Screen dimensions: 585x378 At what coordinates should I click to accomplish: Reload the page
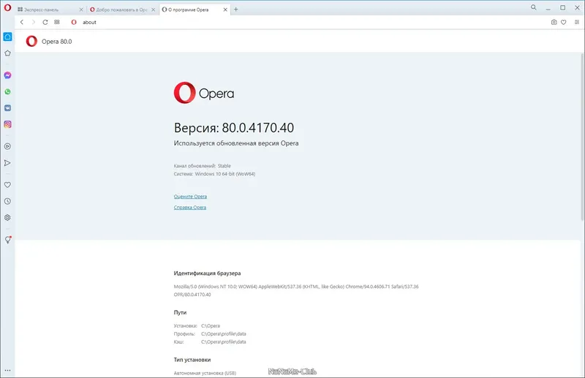(x=45, y=22)
